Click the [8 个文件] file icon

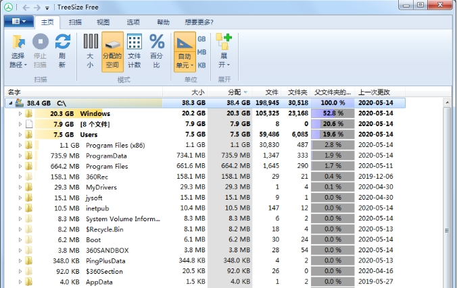(x=29, y=124)
